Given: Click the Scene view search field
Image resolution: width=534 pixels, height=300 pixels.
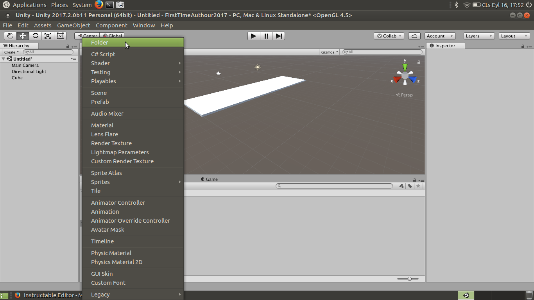Looking at the screenshot, I should [382, 52].
